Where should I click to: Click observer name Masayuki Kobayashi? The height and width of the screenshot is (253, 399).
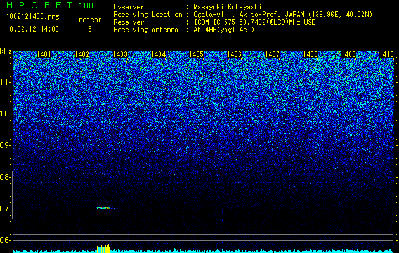(x=228, y=8)
